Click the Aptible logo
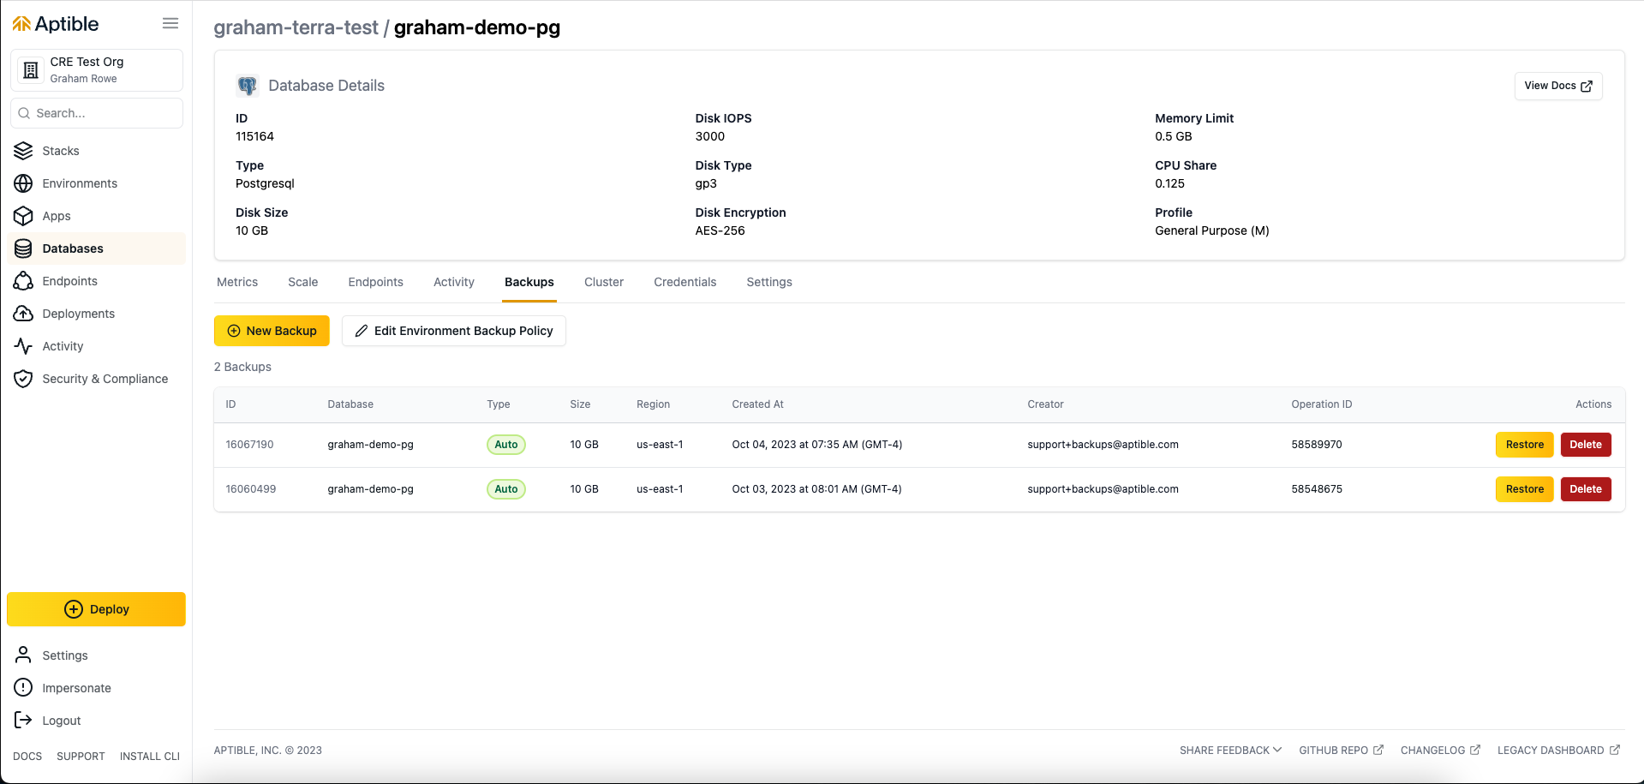Image resolution: width=1644 pixels, height=784 pixels. (56, 24)
